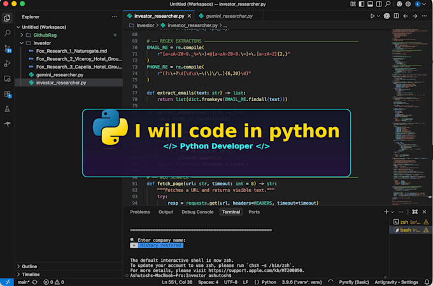Select investor_researcher.py in explorer tree
The width and height of the screenshot is (433, 286).
(69, 83)
